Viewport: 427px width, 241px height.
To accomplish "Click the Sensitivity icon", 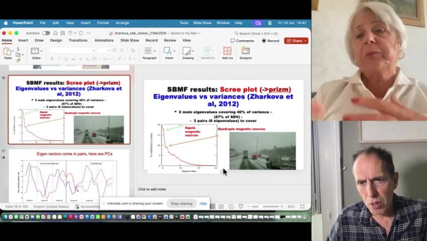I will click(x=207, y=51).
